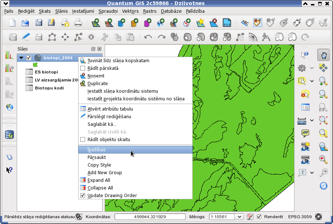The height and width of the screenshot is (224, 333).
Task: Open project with the folder icon
Action: click(25, 23)
